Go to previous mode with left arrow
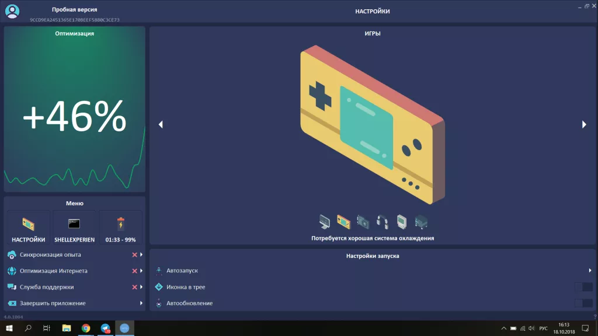598x336 pixels. coord(161,124)
